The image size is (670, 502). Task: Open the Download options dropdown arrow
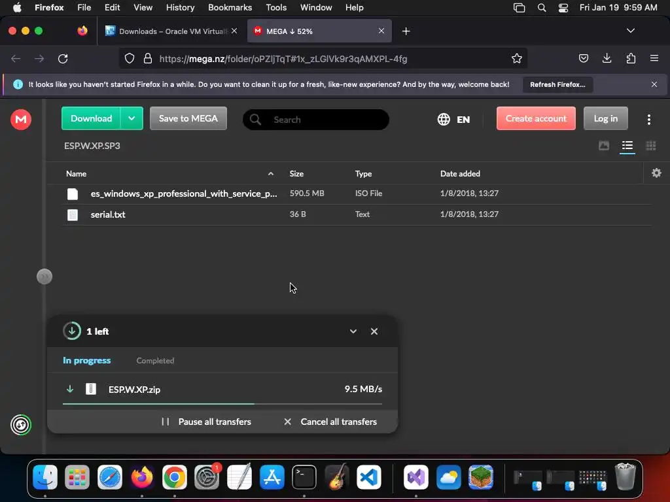132,118
